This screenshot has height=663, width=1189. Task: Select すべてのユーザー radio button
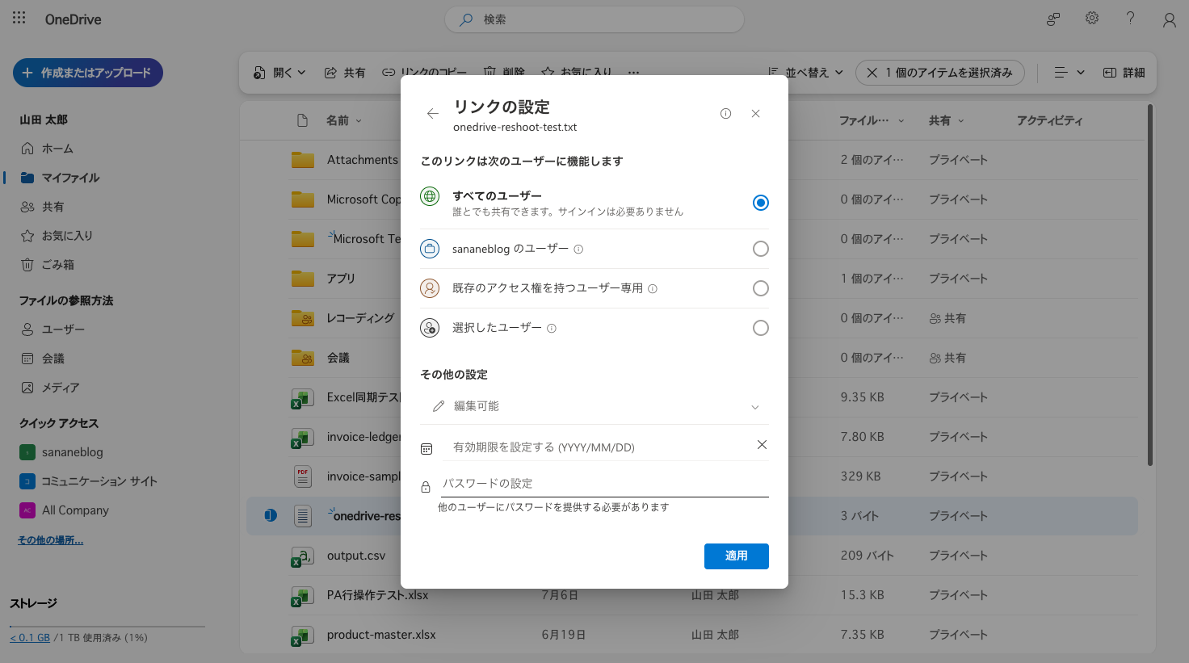click(760, 203)
